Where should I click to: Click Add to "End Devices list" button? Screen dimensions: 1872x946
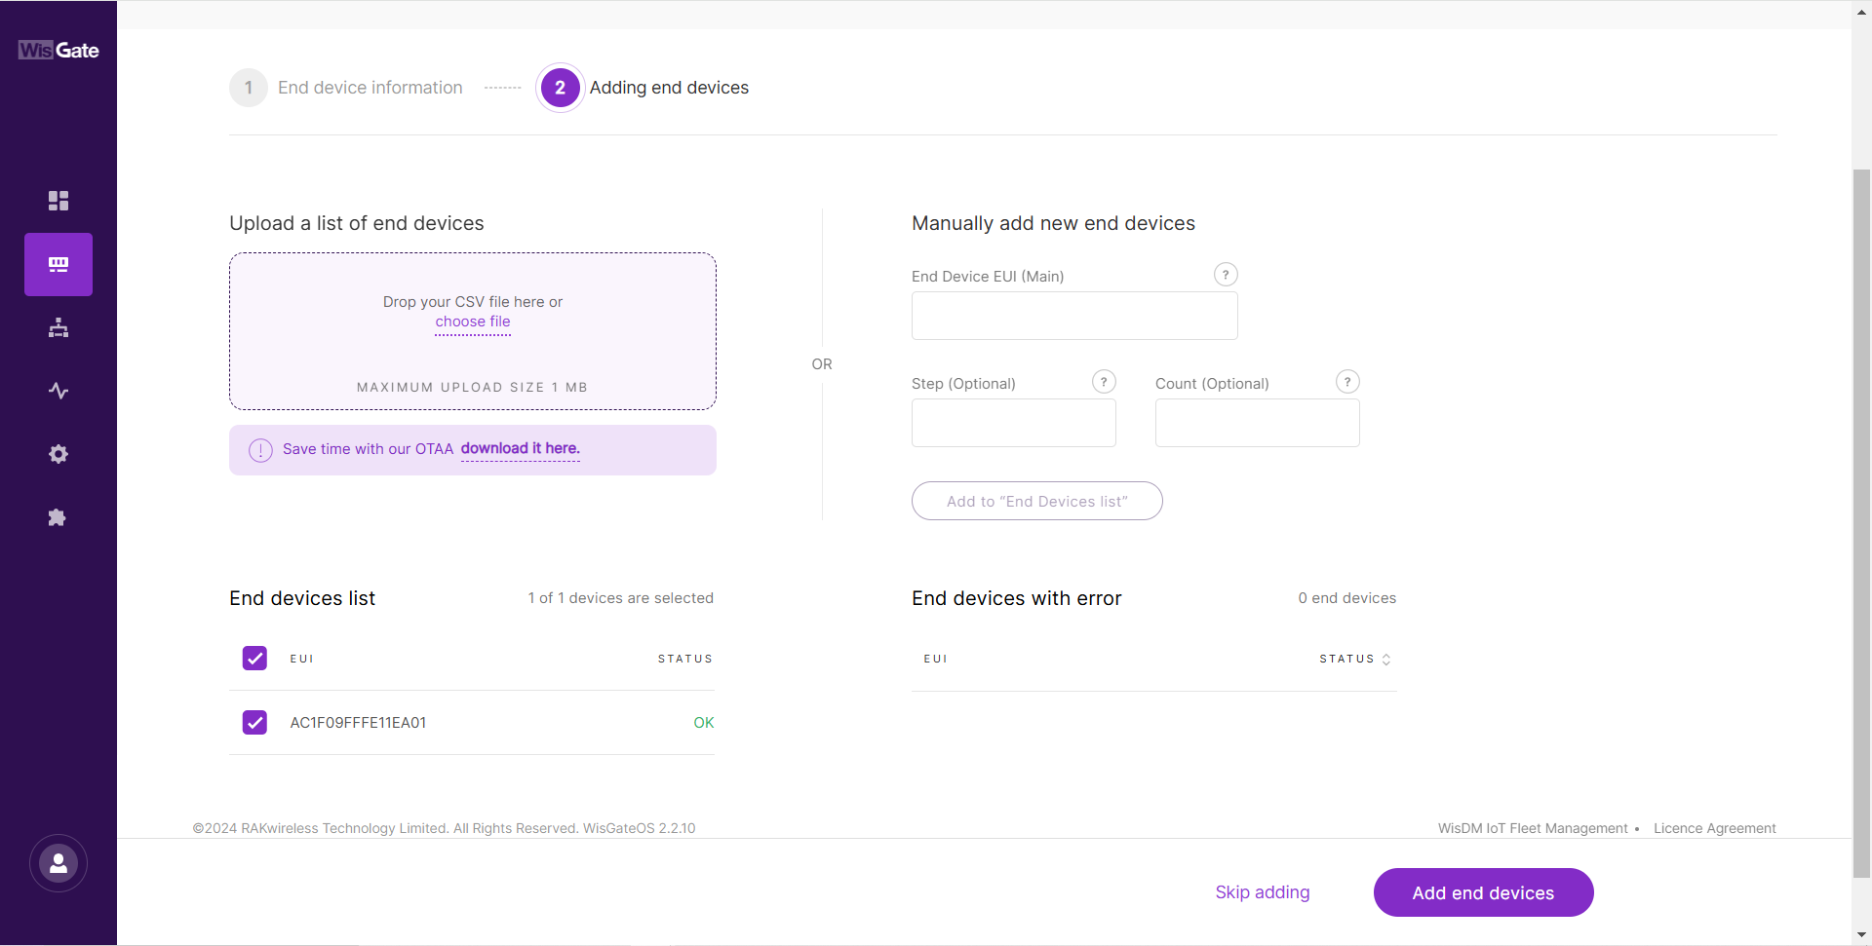click(x=1037, y=501)
